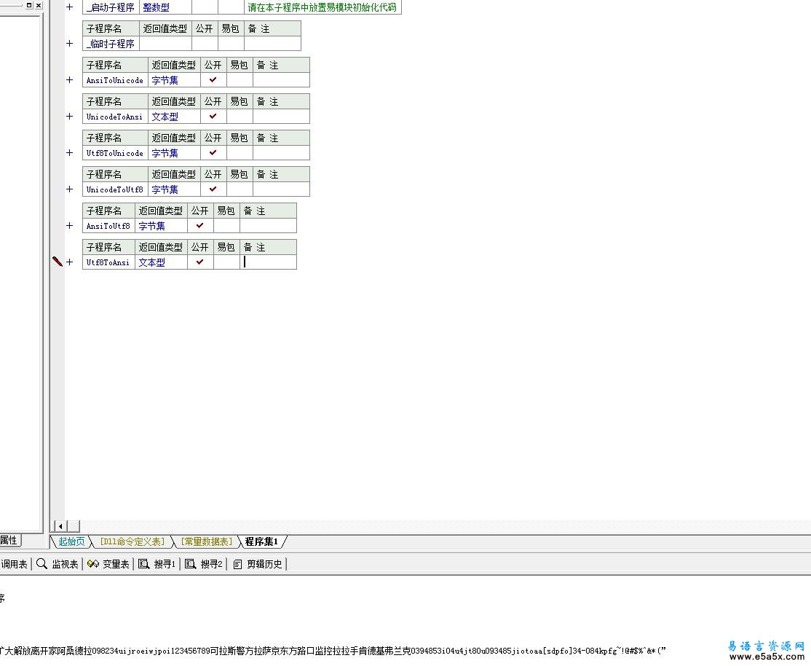Click the horizontal scrollbar left arrow
Viewport: 811px width, 666px height.
tap(60, 526)
